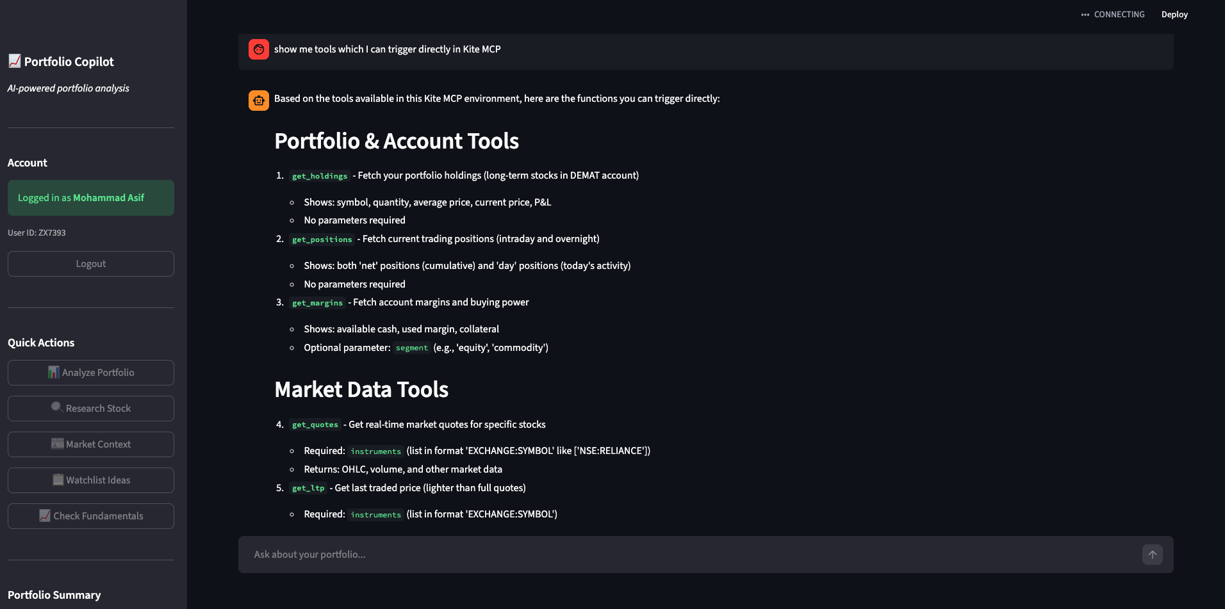This screenshot has height=609, width=1225.
Task: Select the Market Context quick action
Action: pyautogui.click(x=90, y=444)
